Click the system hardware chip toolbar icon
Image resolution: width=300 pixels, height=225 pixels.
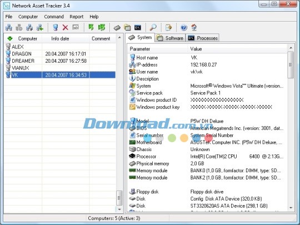coord(117,28)
